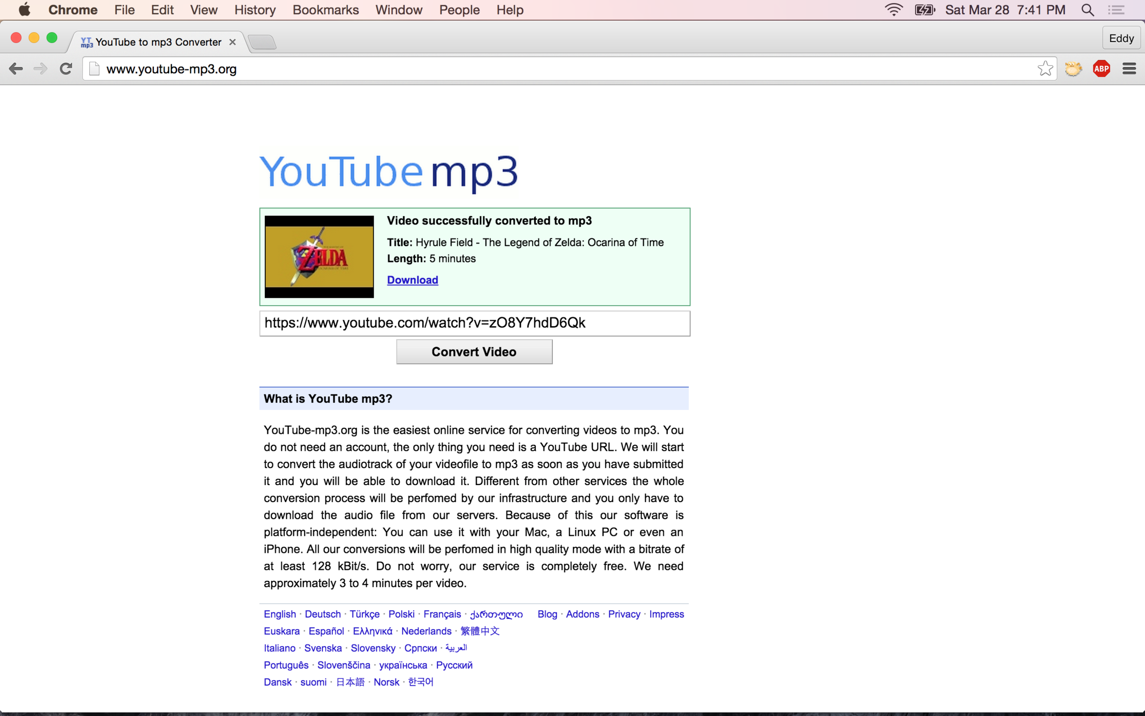Click the address bar URL
The width and height of the screenshot is (1145, 716).
(171, 69)
